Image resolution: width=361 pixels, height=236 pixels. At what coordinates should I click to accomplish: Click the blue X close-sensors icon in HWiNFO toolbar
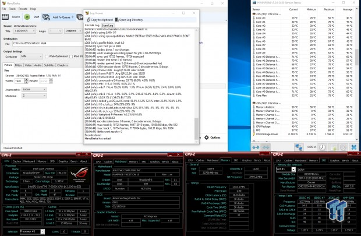tap(354, 147)
